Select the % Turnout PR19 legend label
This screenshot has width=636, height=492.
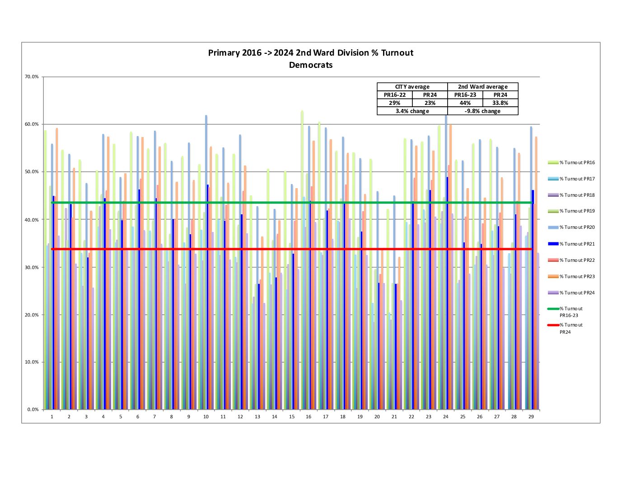click(577, 211)
